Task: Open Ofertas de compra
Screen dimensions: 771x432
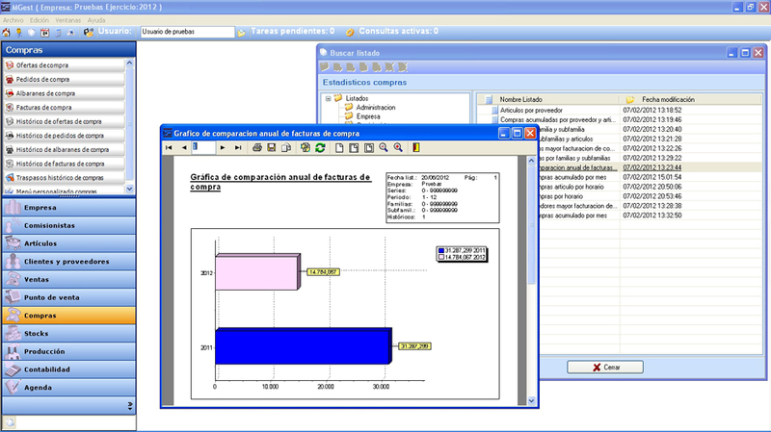Action: [64, 65]
